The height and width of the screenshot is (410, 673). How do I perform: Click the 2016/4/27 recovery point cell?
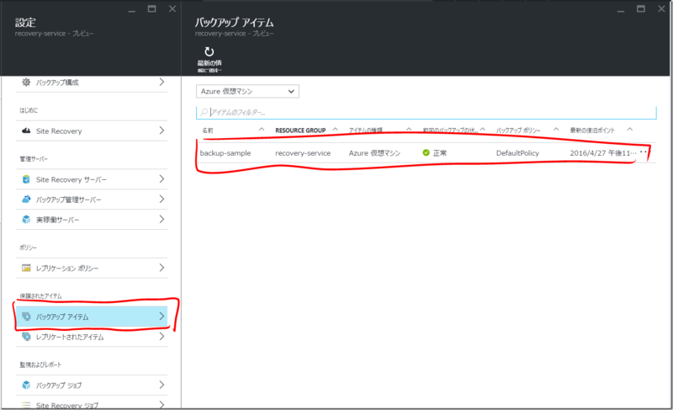pyautogui.click(x=603, y=153)
